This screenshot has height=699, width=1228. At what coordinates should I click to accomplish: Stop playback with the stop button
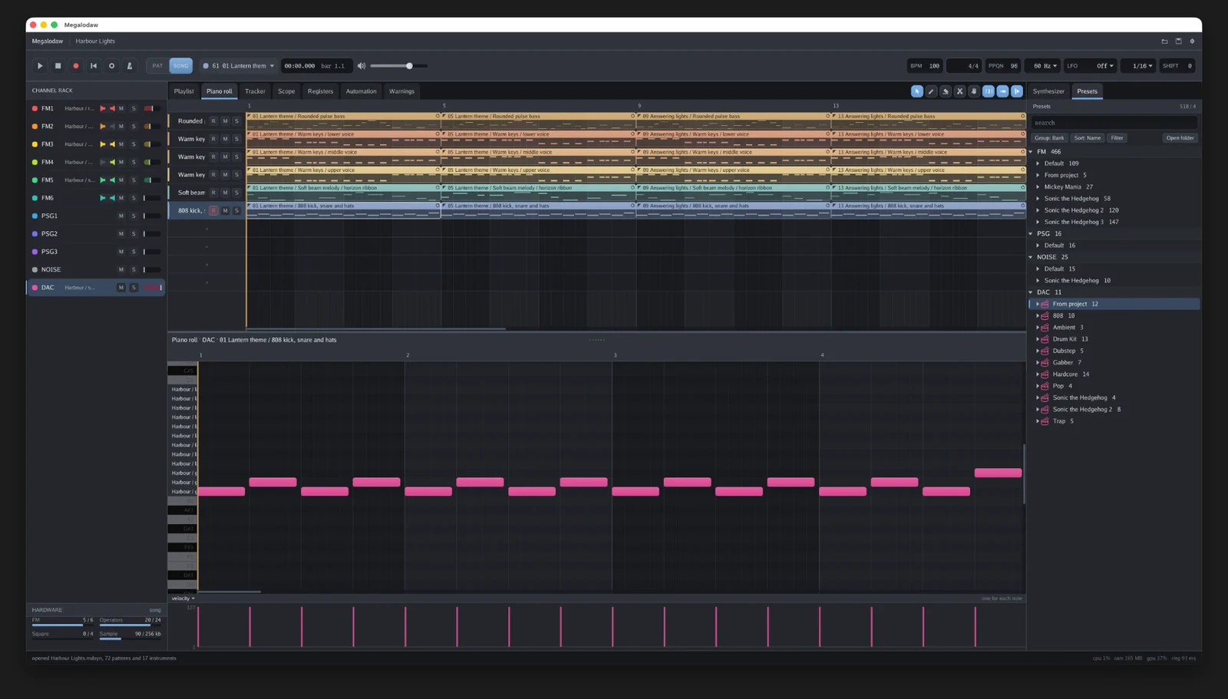click(58, 66)
